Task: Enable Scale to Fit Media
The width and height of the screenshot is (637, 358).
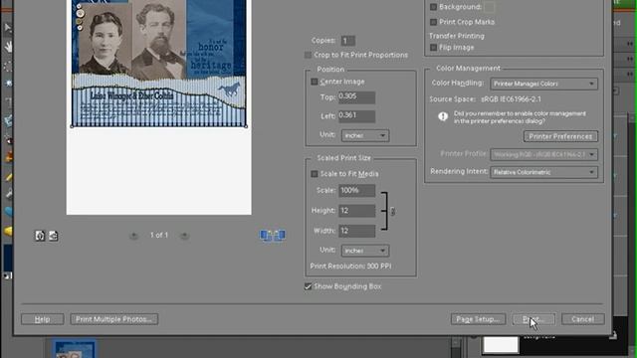Action: click(x=315, y=174)
